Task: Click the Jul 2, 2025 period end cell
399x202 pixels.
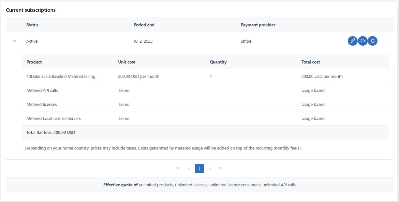Action: pos(143,41)
